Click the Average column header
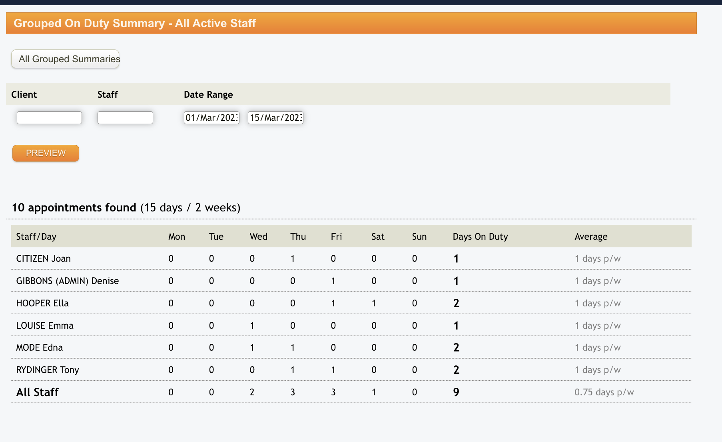Image resolution: width=722 pixels, height=442 pixels. 591,237
